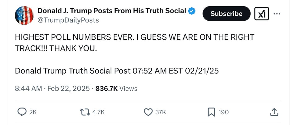Share the post via the upload arrow icon
This screenshot has width=297, height=125.
point(274,112)
